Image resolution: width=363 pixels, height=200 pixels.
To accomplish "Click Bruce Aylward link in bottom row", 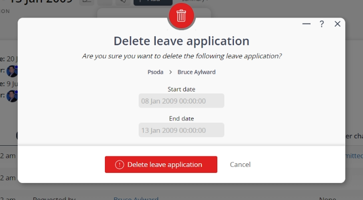I will pos(136,198).
